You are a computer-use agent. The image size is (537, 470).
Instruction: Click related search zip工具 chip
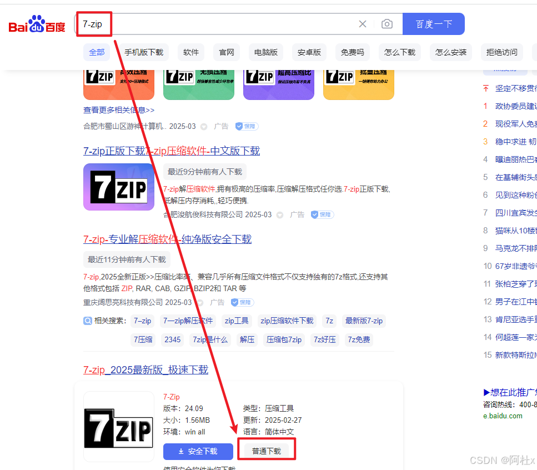pos(237,321)
